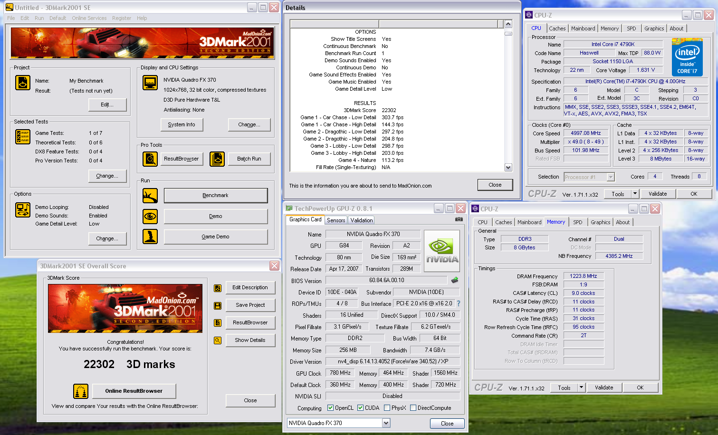Toggle the PhysX checkbox in GPU-Z

pyautogui.click(x=387, y=408)
